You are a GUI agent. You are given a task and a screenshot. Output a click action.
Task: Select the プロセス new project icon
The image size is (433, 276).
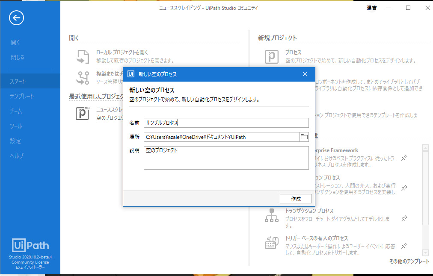tap(271, 57)
